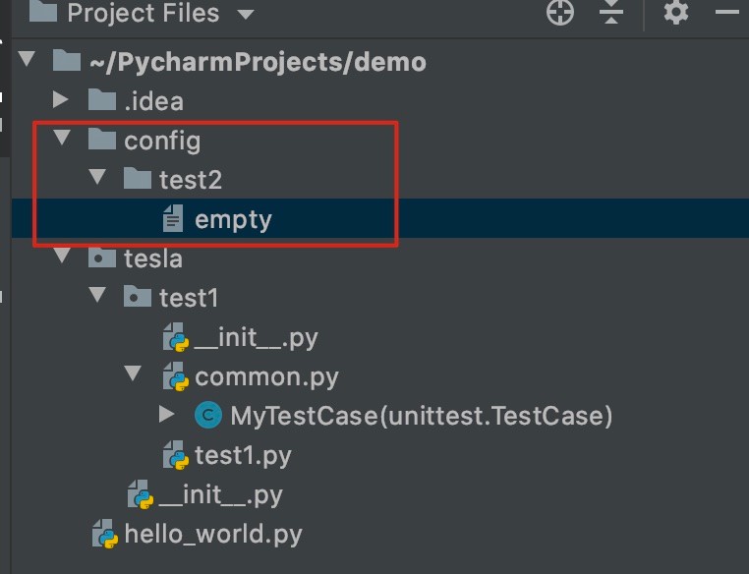The image size is (749, 574).
Task: Hide the Project panel with the minus icon
Action: 727,12
